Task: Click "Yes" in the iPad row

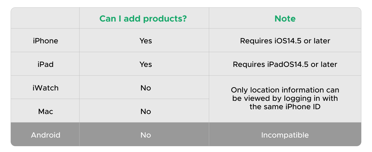Action: click(x=146, y=64)
